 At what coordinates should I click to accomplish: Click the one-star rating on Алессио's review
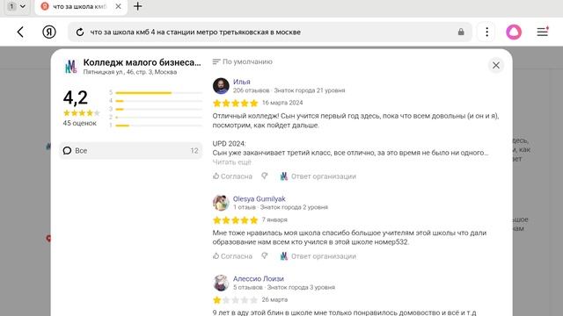(236, 300)
